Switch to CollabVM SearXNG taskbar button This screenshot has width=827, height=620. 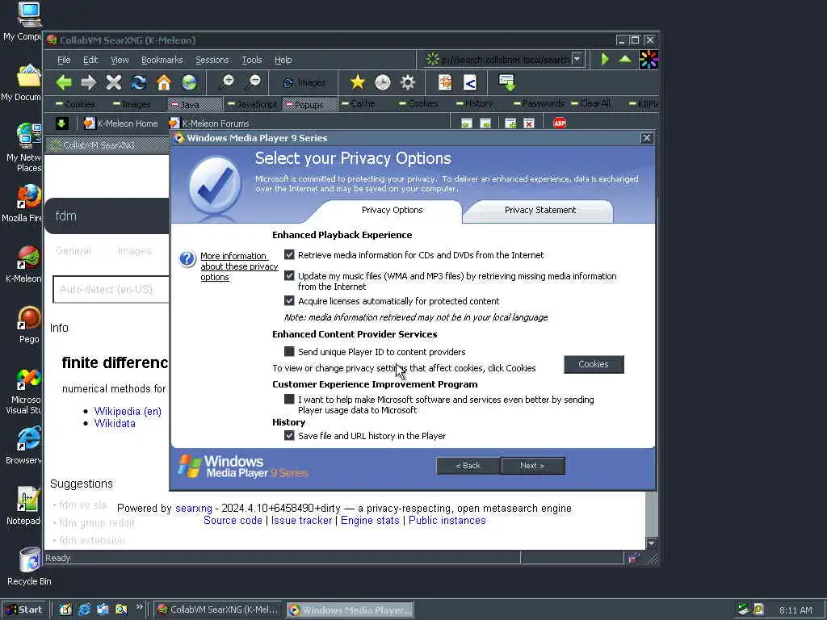(218, 610)
